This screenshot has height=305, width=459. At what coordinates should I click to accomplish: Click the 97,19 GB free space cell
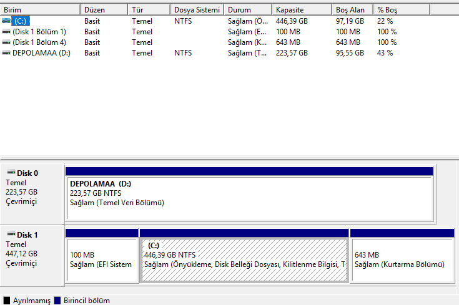[x=350, y=21]
